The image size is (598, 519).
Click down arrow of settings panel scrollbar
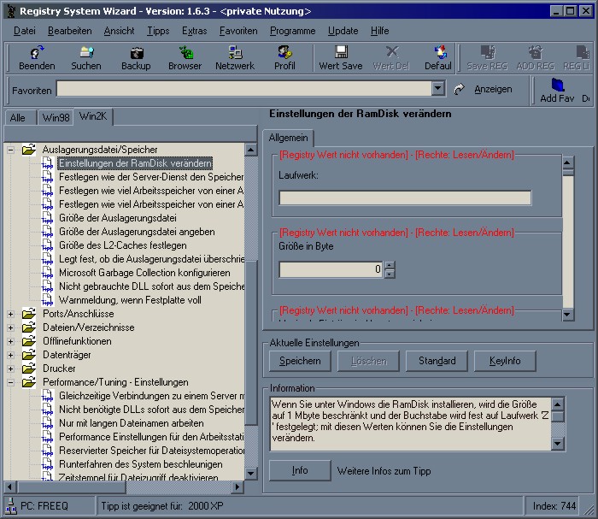(x=568, y=315)
